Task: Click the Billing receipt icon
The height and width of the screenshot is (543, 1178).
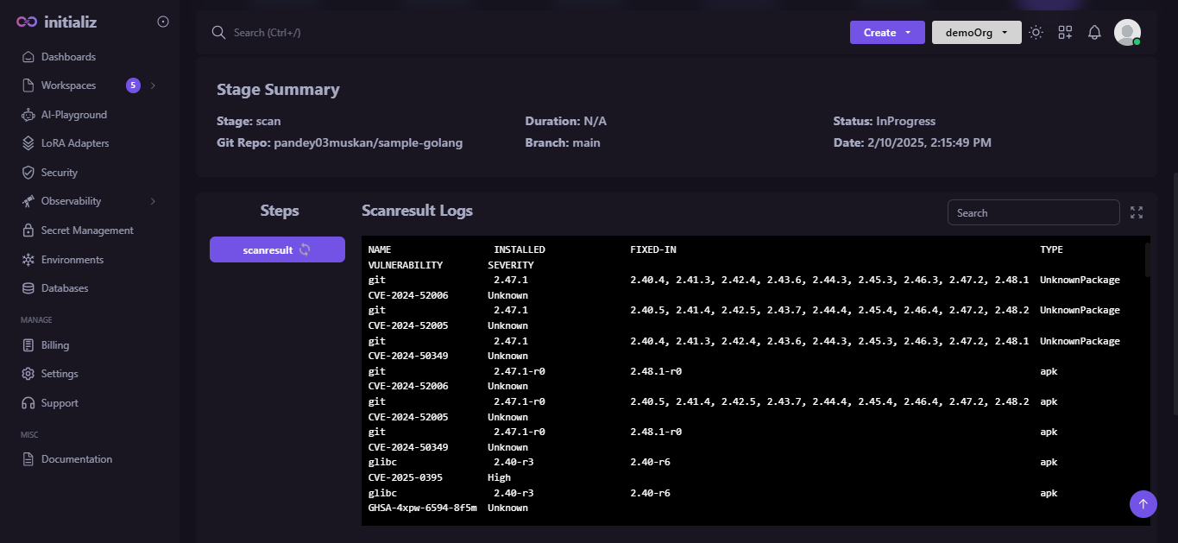Action: click(x=27, y=345)
